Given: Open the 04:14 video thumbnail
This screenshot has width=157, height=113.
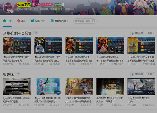Looking at the screenshot, I should tap(141, 46).
